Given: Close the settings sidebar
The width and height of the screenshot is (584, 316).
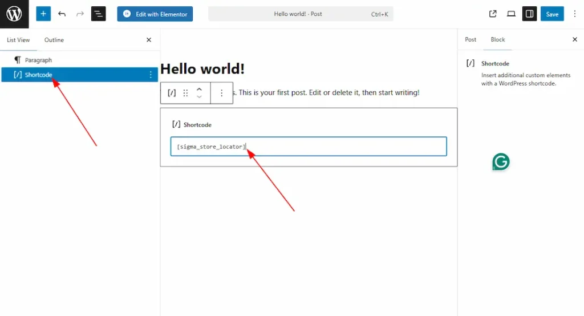Looking at the screenshot, I should (575, 39).
